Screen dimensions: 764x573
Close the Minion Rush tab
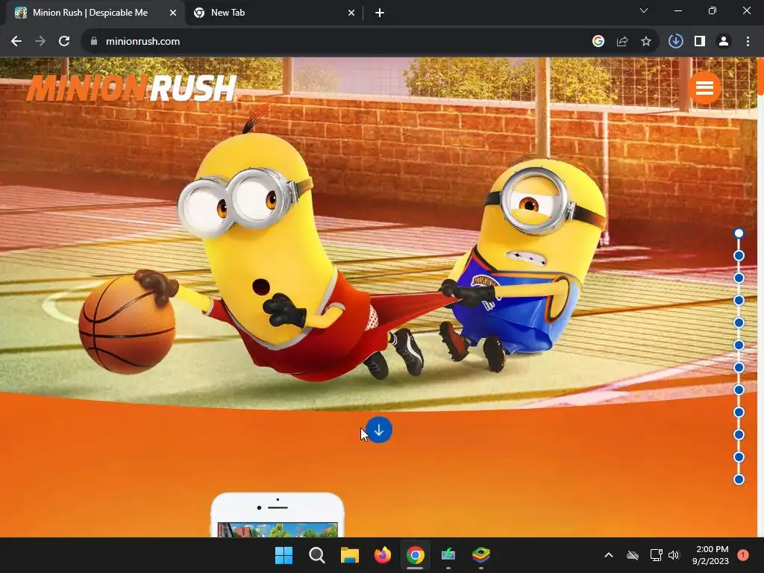pos(173,13)
